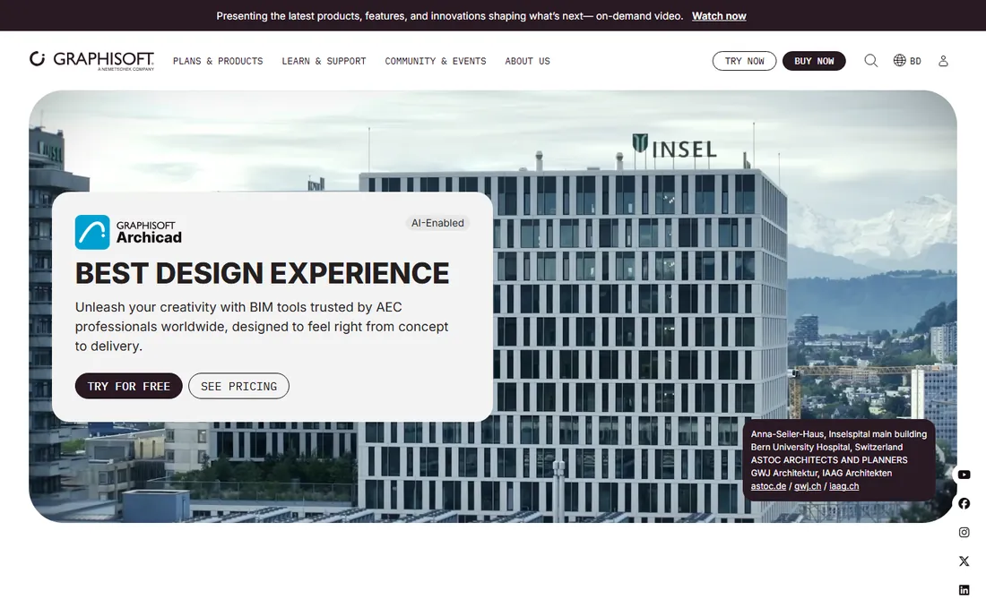Screen dimensions: 986x616
Task: Click the 'Anna-Seiler-Haus, Inselspital main building' caption
Action: click(839, 434)
